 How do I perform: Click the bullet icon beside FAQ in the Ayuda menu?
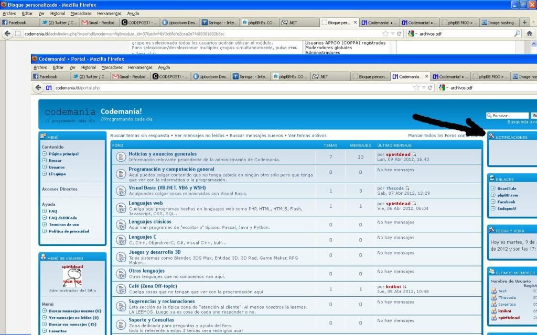pyautogui.click(x=44, y=211)
